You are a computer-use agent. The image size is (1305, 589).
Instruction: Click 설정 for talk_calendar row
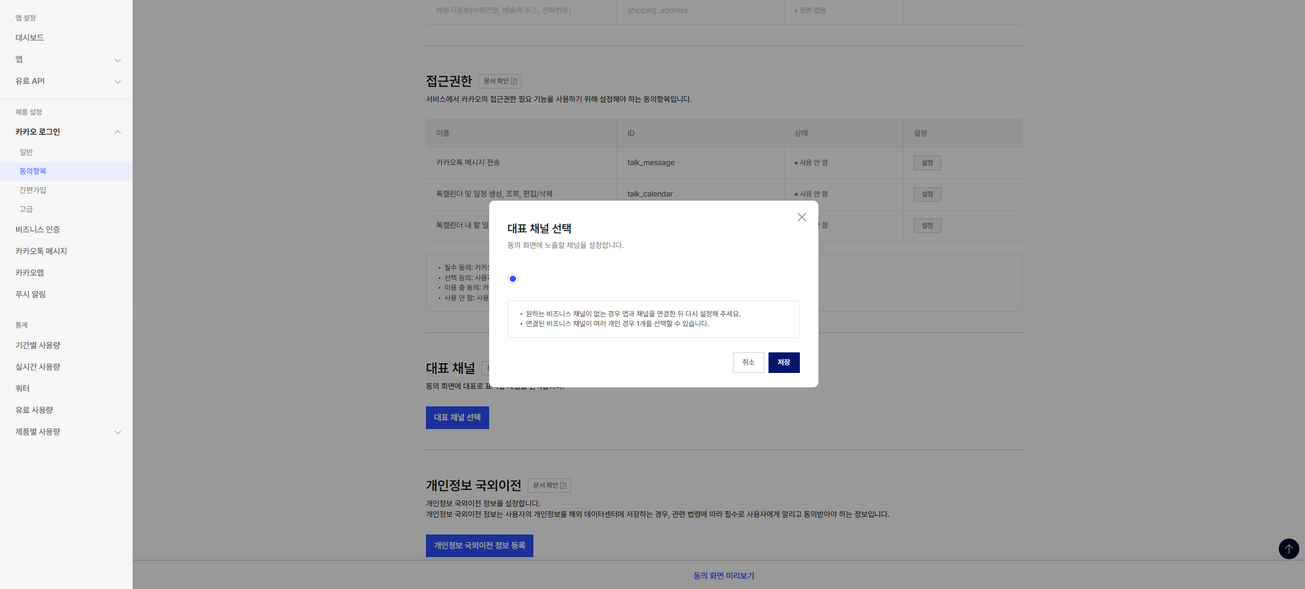(927, 194)
